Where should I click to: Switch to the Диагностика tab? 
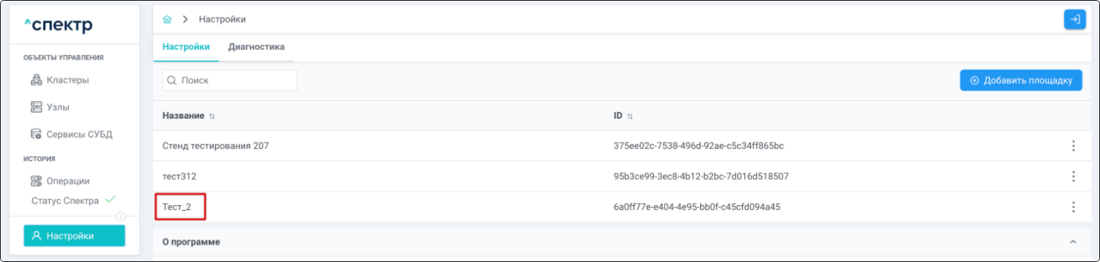pyautogui.click(x=256, y=47)
